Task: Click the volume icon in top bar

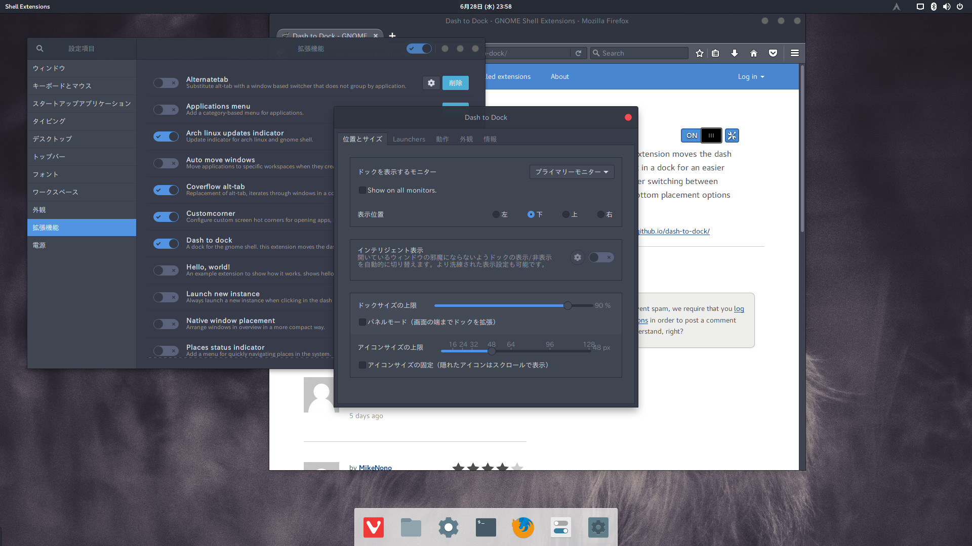Action: 947,7
